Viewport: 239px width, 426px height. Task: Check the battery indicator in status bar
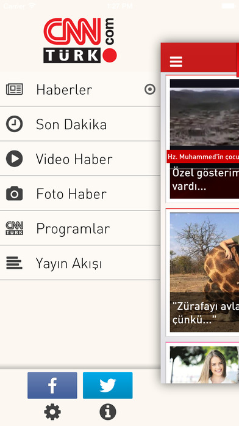pos(228,6)
